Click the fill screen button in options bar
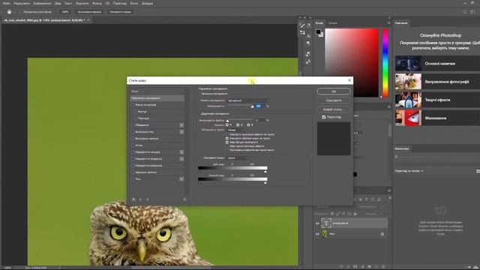 (120, 12)
